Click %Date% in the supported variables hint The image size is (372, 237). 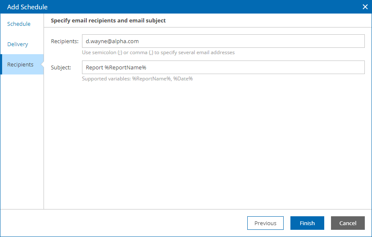pyautogui.click(x=183, y=79)
